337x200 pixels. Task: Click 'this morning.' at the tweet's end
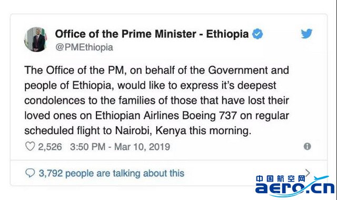[220, 131]
